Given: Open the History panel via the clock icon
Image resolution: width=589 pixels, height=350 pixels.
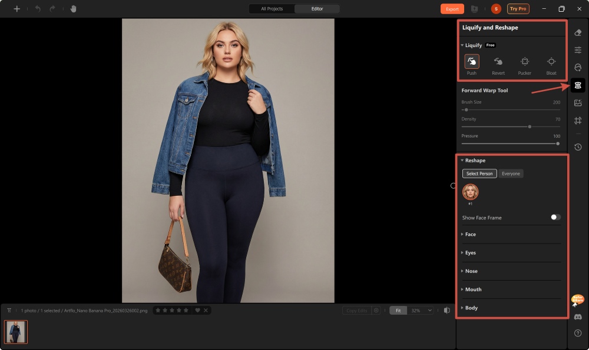Looking at the screenshot, I should [x=578, y=147].
